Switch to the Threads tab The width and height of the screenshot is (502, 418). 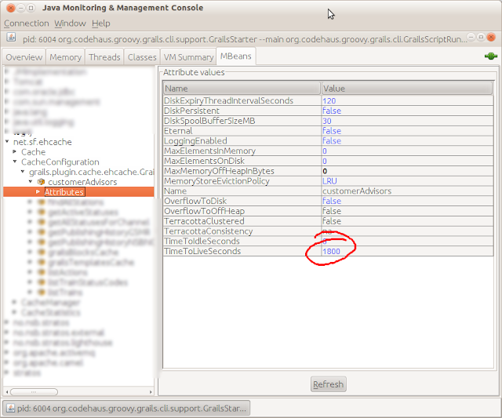click(x=104, y=57)
